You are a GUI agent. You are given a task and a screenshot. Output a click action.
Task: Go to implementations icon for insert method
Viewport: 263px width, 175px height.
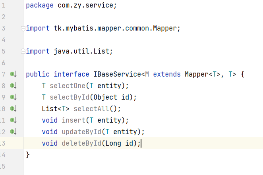click(x=13, y=120)
